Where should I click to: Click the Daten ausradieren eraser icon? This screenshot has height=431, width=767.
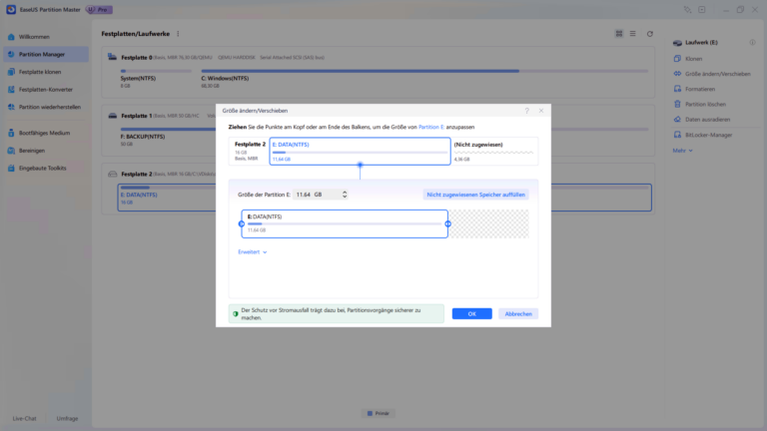click(677, 120)
